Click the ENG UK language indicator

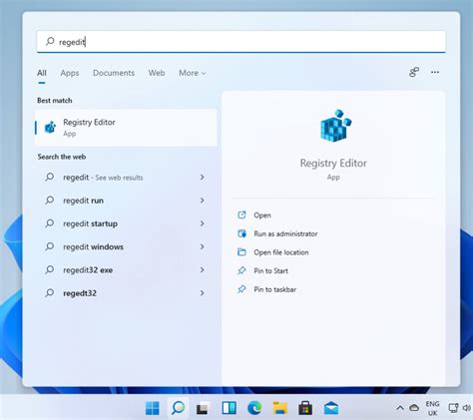(432, 408)
